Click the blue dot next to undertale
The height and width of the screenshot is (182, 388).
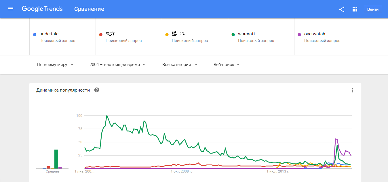[35, 34]
